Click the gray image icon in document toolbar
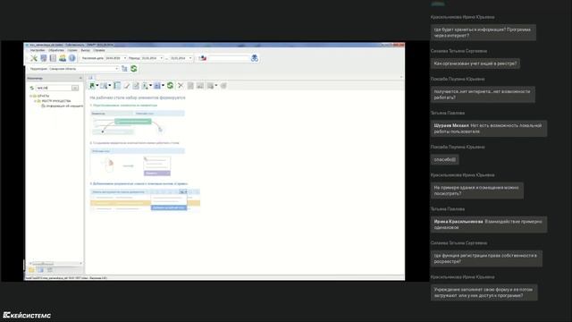 pyautogui.click(x=200, y=86)
